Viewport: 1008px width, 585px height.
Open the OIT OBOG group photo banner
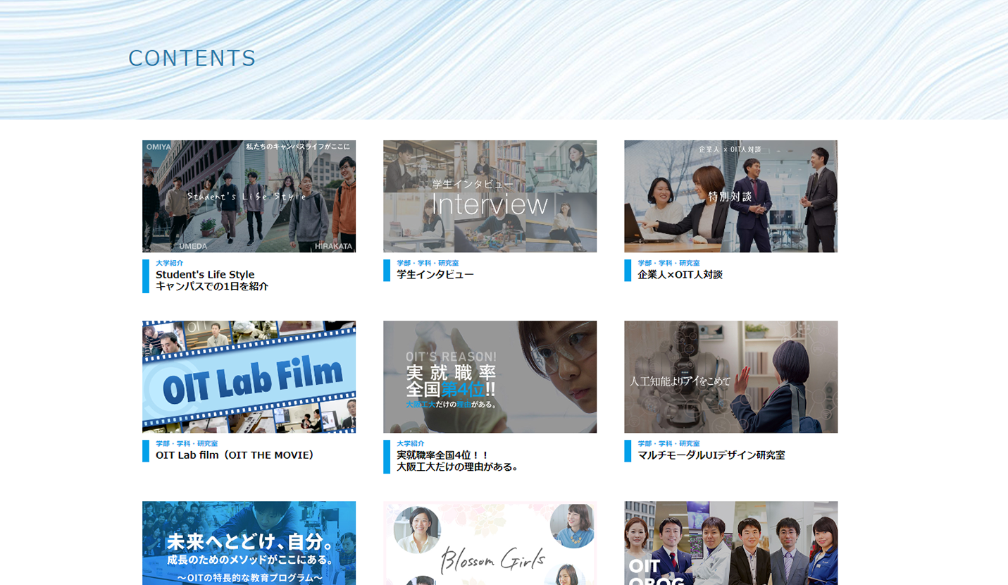(730, 543)
